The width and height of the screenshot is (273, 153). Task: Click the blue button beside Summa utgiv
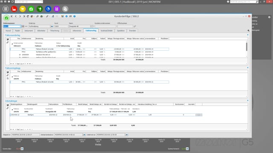pos(22,149)
